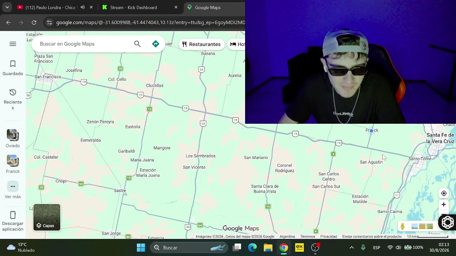Open the 13°C Nublado weather widget

[x=21, y=247]
